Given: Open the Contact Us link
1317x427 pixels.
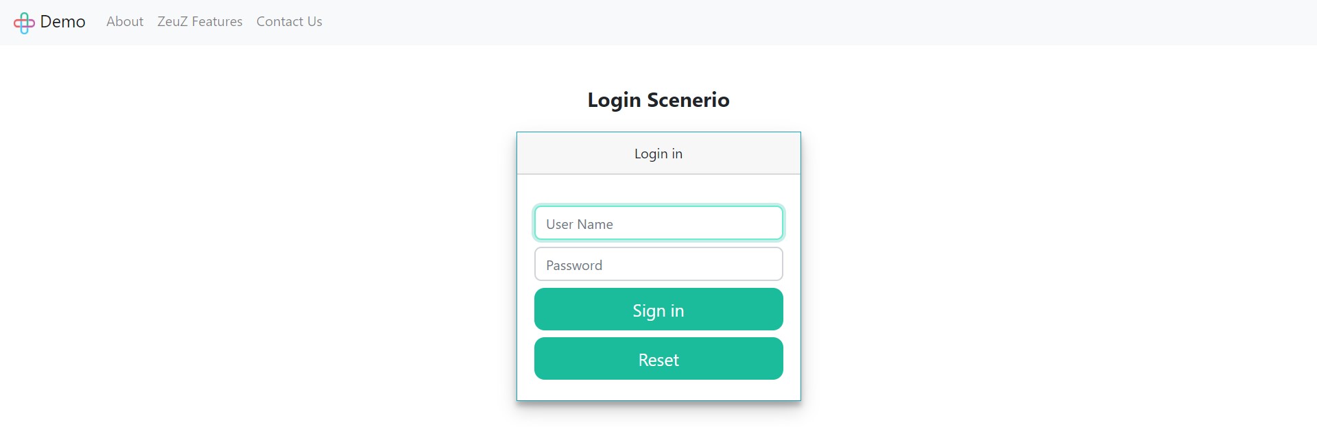Looking at the screenshot, I should click(289, 22).
